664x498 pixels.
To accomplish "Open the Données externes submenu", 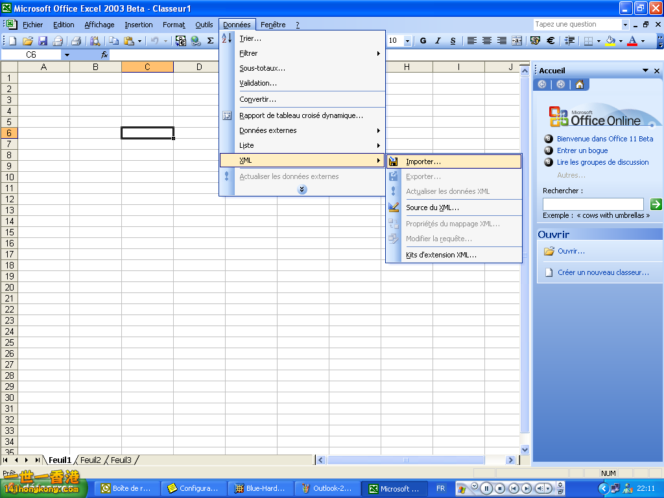I will (x=302, y=130).
